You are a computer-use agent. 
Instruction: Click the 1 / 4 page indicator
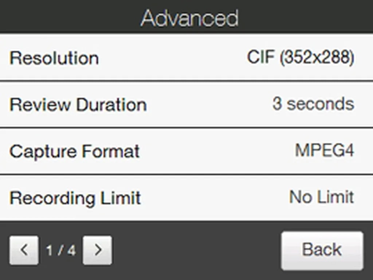tap(60, 250)
